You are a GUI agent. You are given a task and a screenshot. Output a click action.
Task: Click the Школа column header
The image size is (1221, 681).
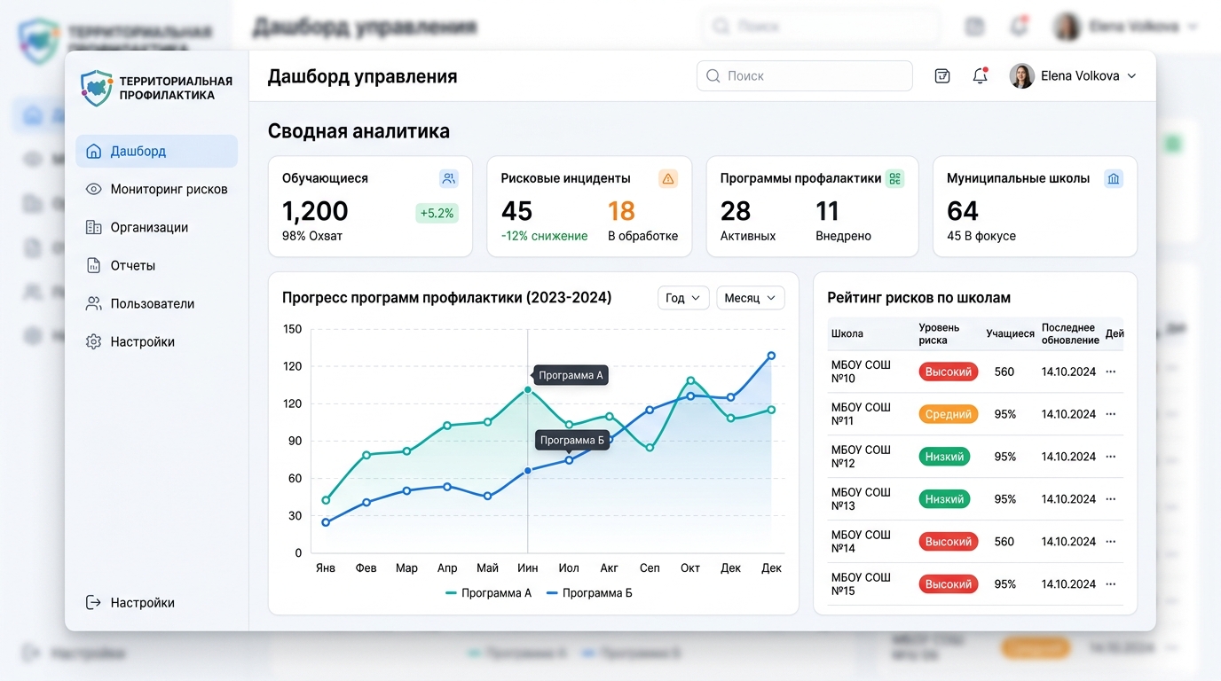(x=847, y=333)
